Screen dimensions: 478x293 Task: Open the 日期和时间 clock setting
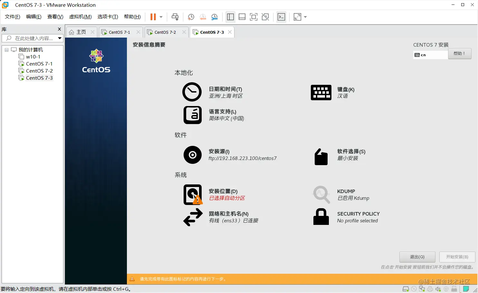213,92
